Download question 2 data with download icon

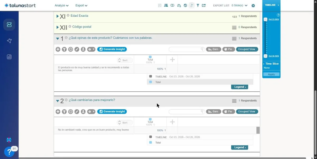tap(83, 112)
